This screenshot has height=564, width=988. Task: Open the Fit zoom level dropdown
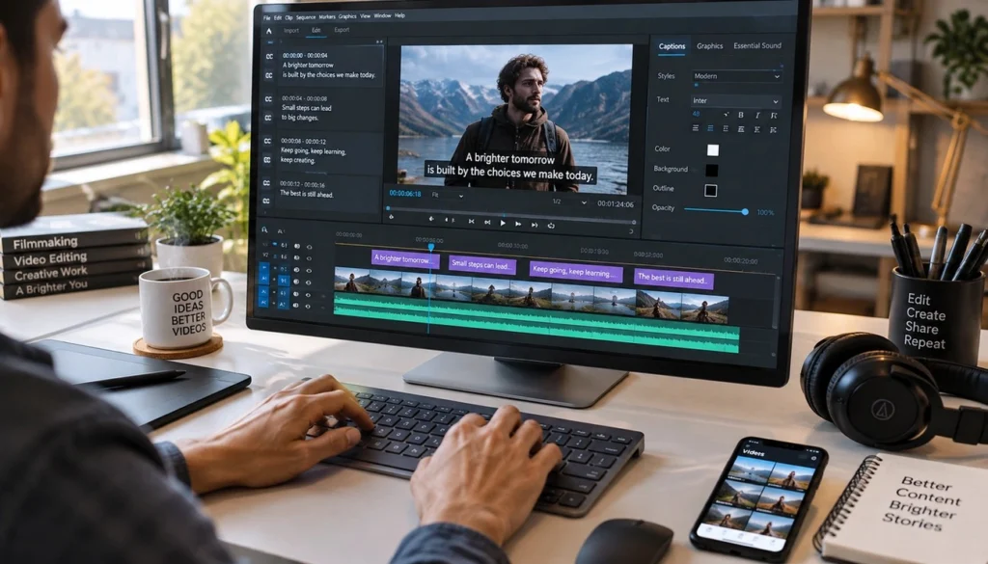pos(448,195)
